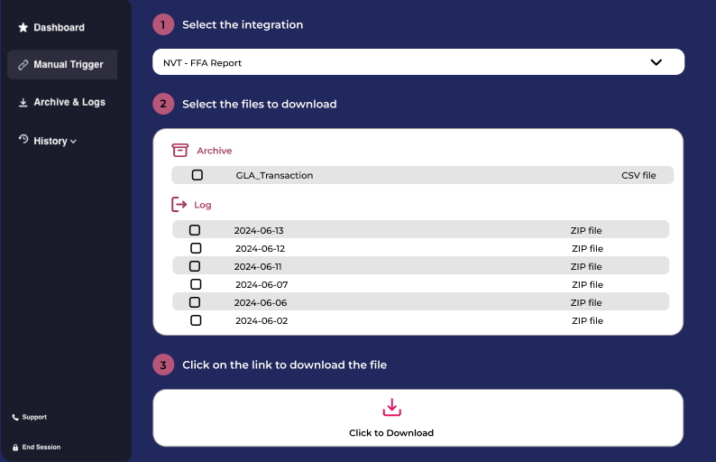Click the Support phone icon
This screenshot has height=462, width=716.
pos(15,417)
